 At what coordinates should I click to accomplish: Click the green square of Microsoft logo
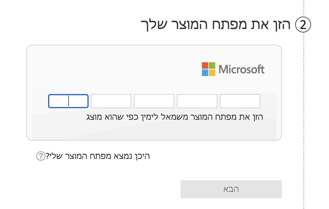coord(212,65)
